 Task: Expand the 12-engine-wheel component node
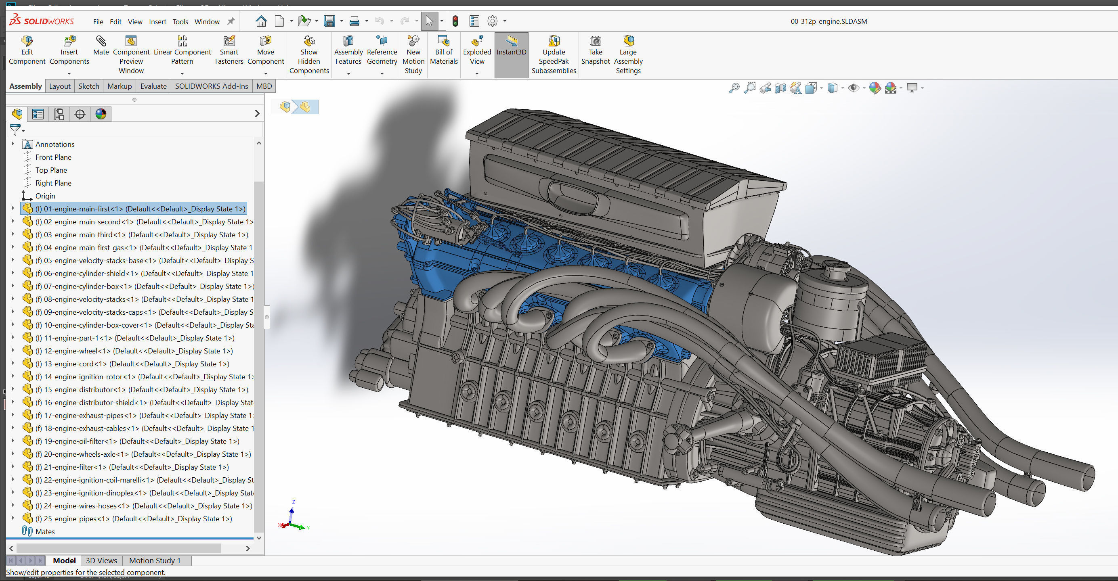(13, 350)
